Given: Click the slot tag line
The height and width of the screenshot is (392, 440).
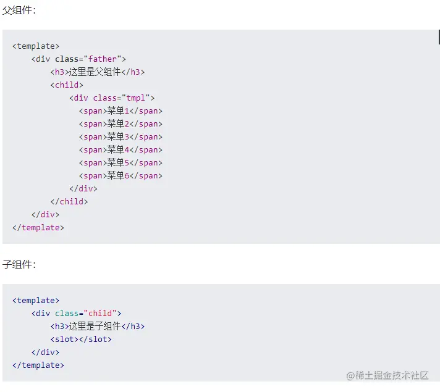Looking at the screenshot, I should point(81,339).
